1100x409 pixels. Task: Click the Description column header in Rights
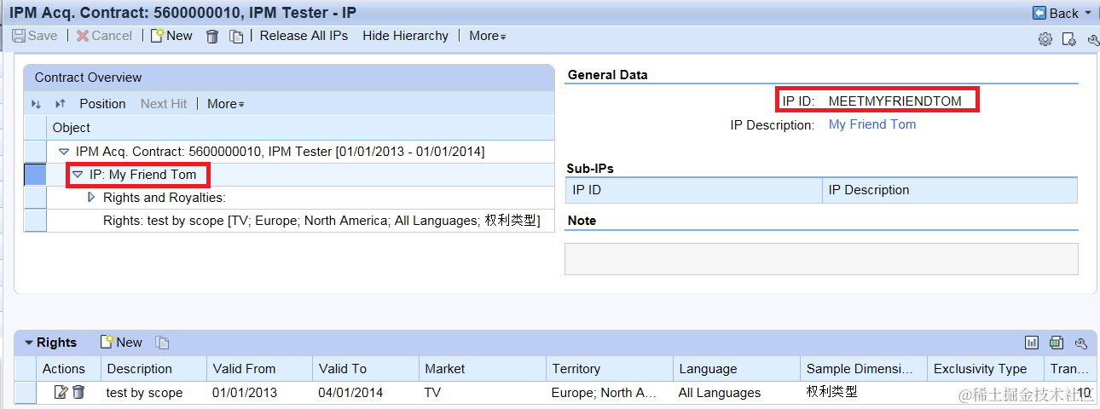click(153, 369)
